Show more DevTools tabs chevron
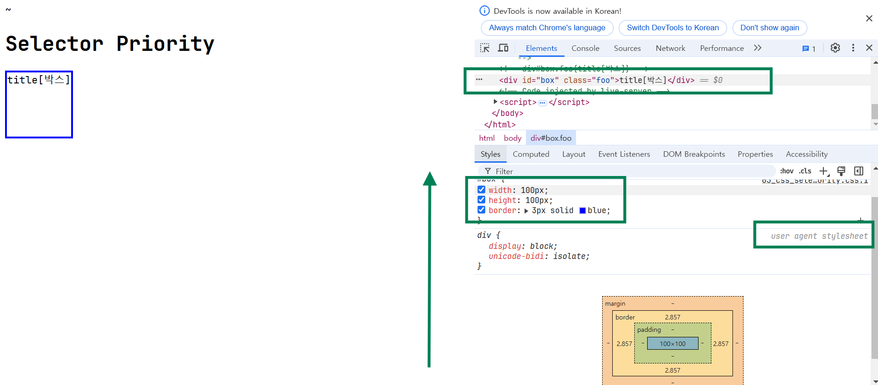The height and width of the screenshot is (385, 878). 758,48
